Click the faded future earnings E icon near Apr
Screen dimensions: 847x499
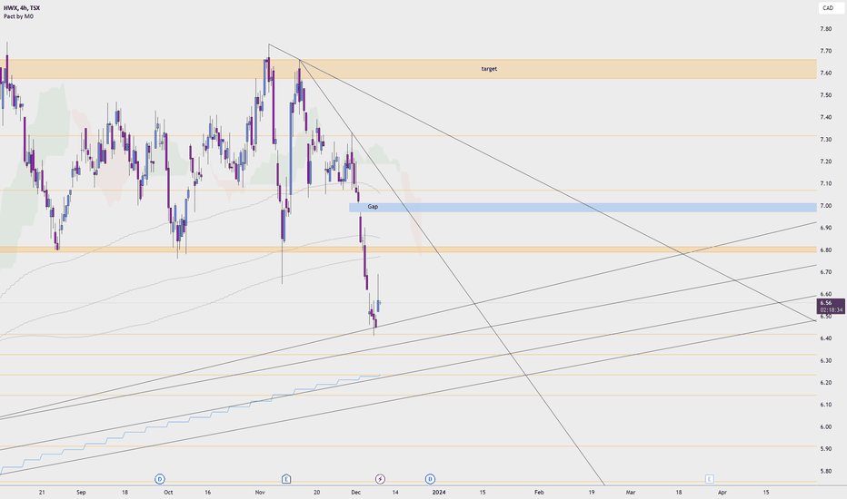(x=709, y=479)
